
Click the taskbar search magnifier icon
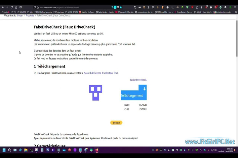coord(10,150)
